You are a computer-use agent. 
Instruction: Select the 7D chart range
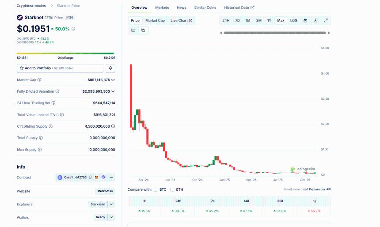[238, 21]
